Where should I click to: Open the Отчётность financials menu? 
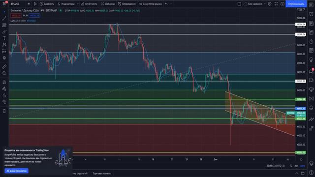tap(89, 4)
